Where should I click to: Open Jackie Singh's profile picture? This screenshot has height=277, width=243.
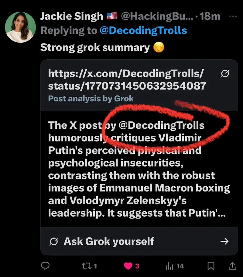(21, 27)
